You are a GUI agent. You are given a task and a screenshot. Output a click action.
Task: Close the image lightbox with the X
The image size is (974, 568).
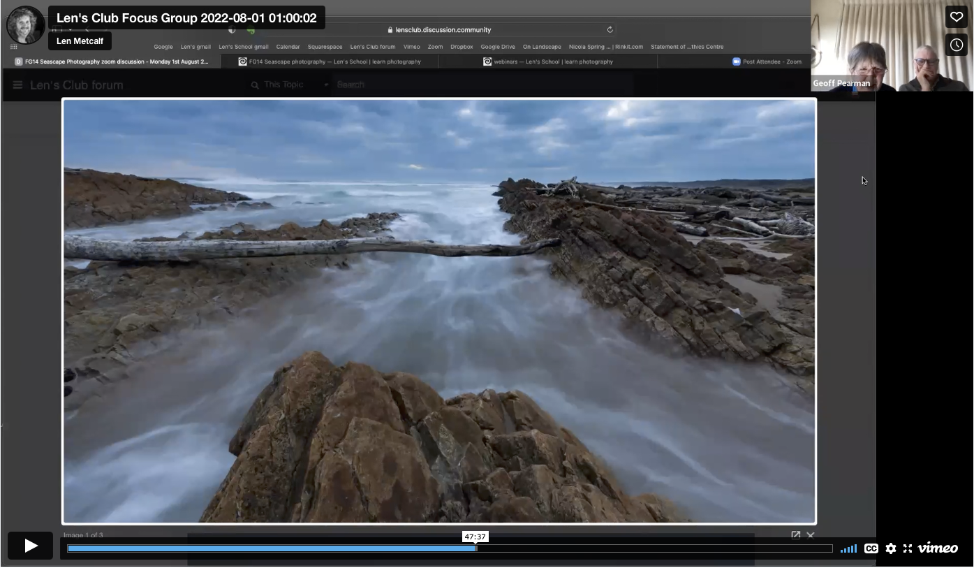point(810,535)
